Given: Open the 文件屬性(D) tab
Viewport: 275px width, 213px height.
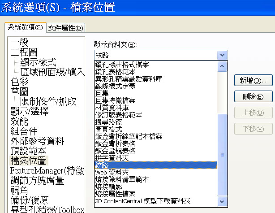Looking at the screenshot, I should [66, 28].
